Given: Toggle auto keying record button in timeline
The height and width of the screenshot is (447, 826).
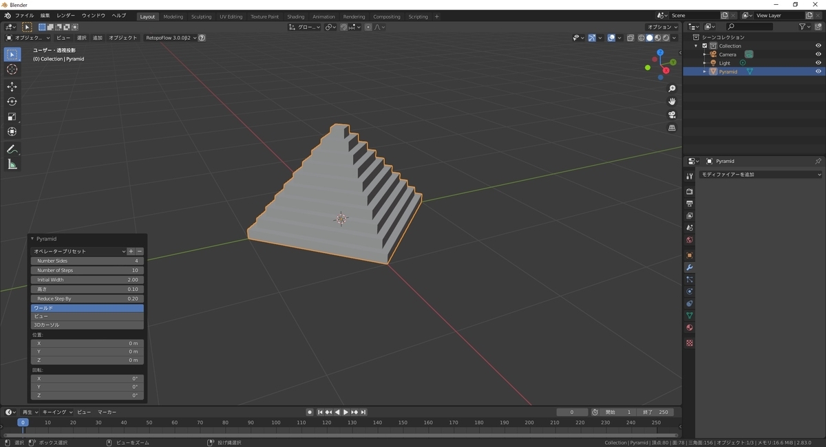Looking at the screenshot, I should pyautogui.click(x=310, y=412).
